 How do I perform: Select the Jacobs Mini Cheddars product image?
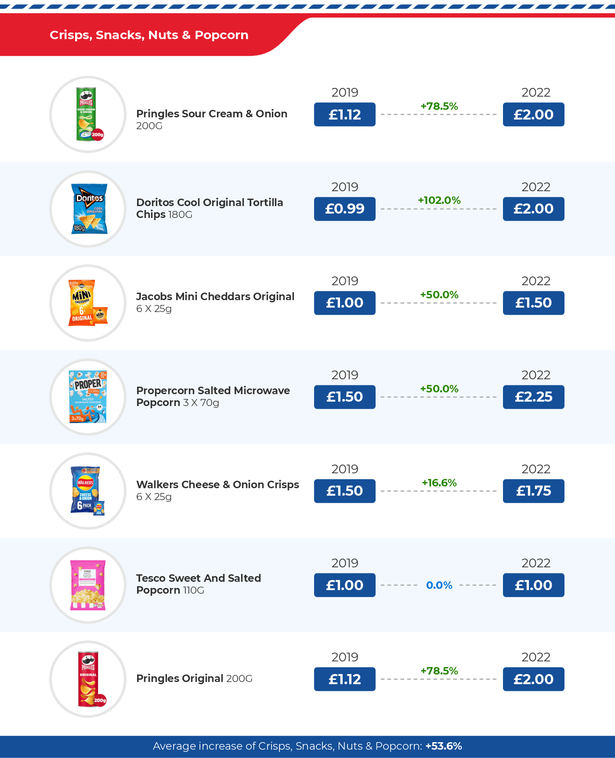point(88,303)
